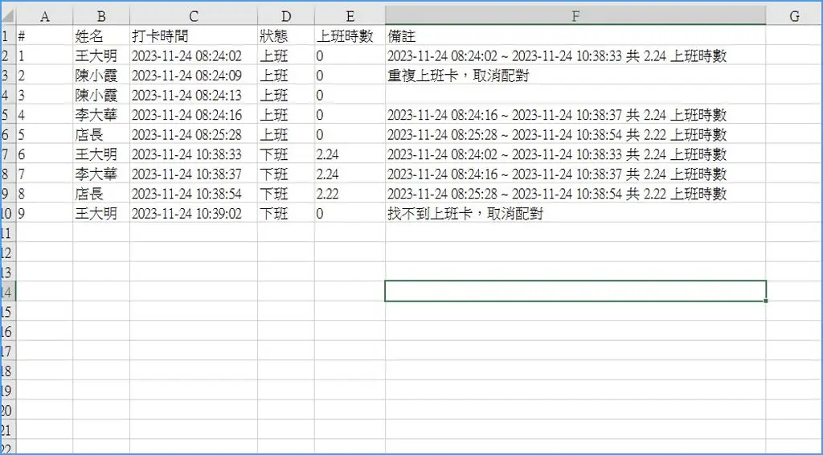Click the 打卡時間 header cell
This screenshot has width=823, height=455.
click(193, 36)
